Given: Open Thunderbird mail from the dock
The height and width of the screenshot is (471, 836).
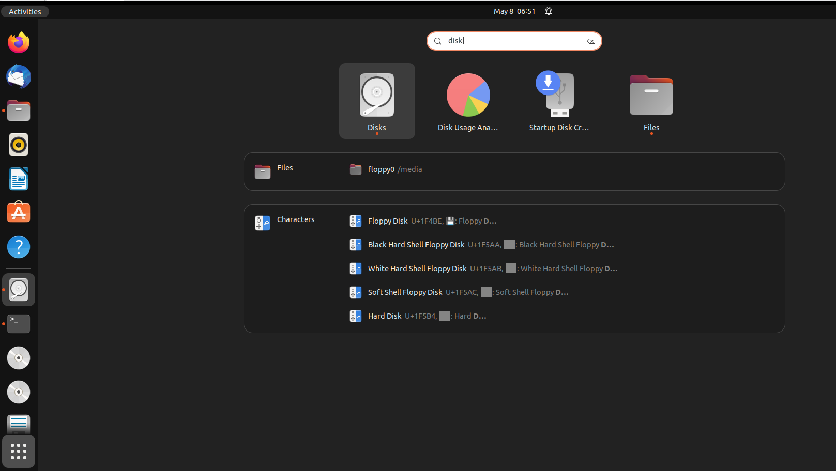Looking at the screenshot, I should click(x=19, y=76).
